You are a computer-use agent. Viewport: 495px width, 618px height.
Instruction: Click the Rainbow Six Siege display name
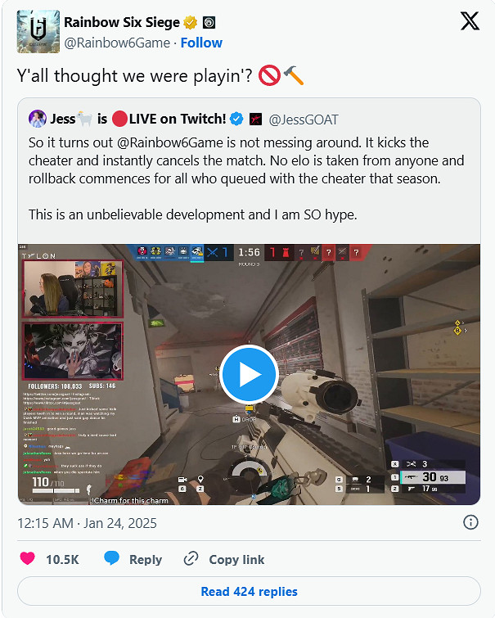click(x=122, y=22)
